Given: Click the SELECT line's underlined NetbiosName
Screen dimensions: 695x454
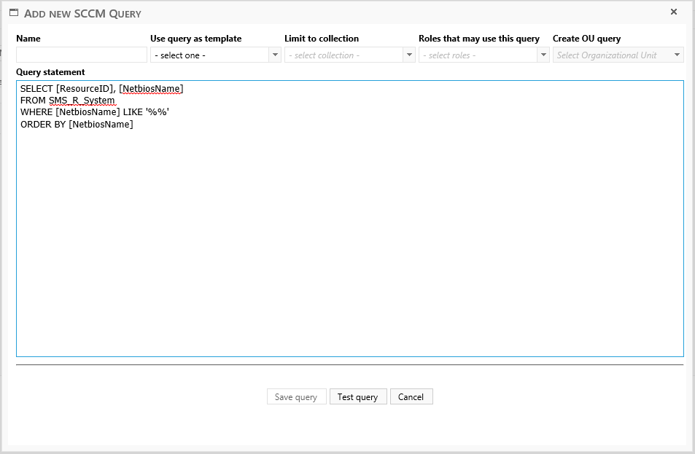Looking at the screenshot, I should coord(151,89).
